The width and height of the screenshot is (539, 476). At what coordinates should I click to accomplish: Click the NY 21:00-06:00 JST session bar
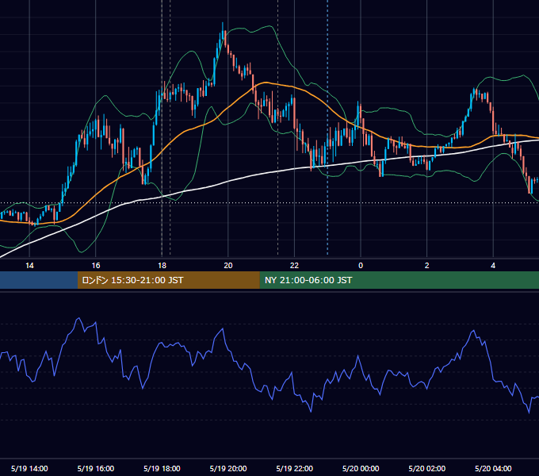click(399, 280)
